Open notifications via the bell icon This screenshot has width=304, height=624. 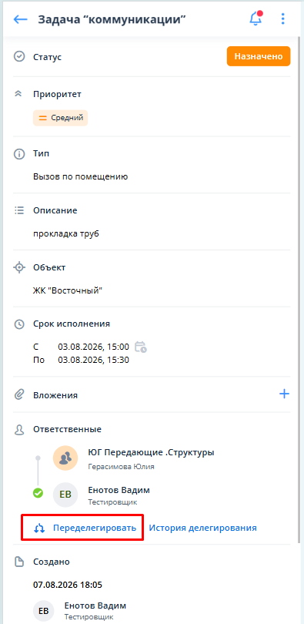(256, 18)
